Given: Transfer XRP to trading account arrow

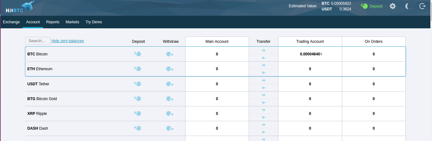Looking at the screenshot, I should [264, 110].
